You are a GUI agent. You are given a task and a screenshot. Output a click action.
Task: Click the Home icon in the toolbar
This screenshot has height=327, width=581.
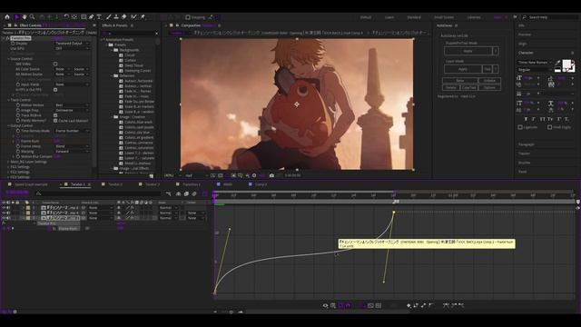tap(7, 16)
